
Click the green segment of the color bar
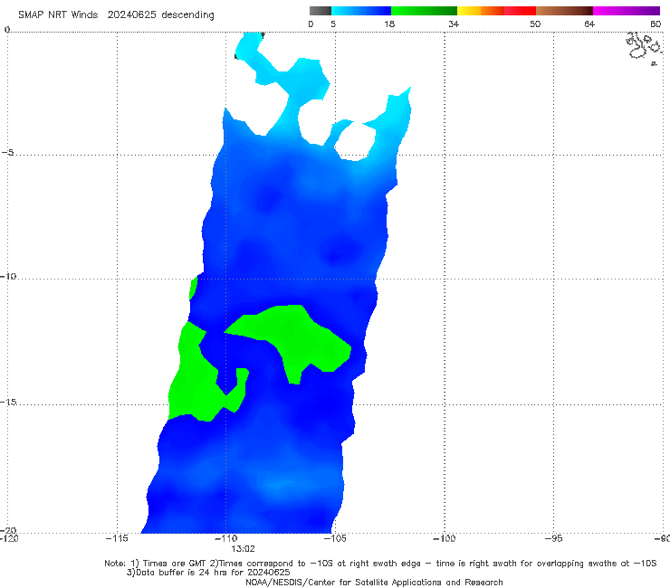coord(424,11)
